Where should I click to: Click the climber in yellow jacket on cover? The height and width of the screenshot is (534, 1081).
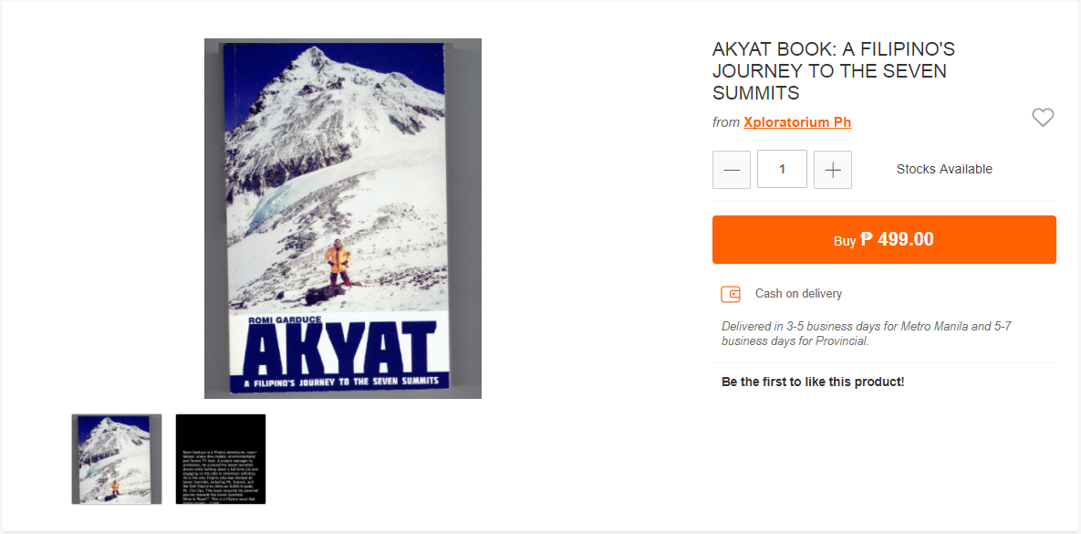point(338,263)
